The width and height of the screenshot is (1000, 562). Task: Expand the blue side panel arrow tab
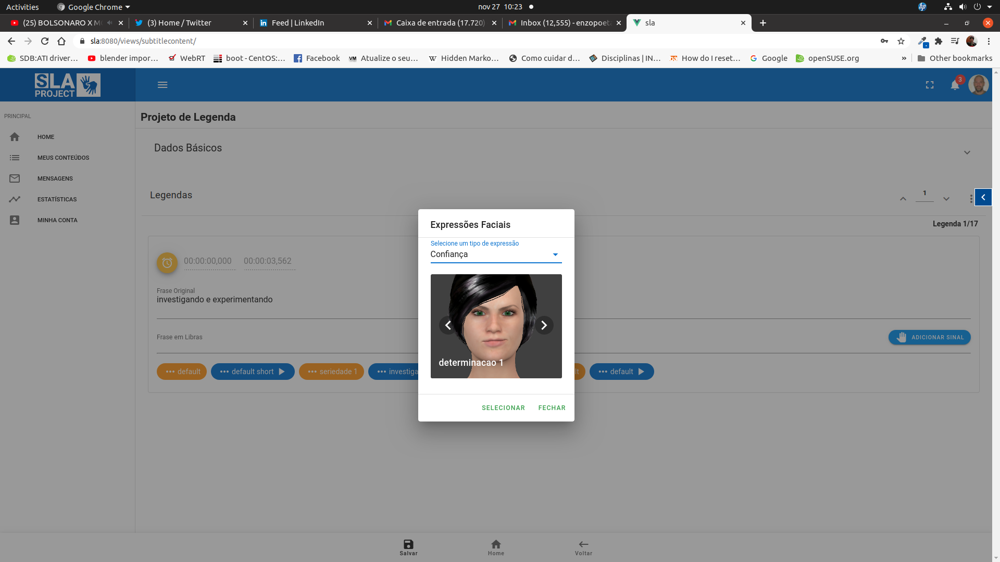[x=983, y=197]
